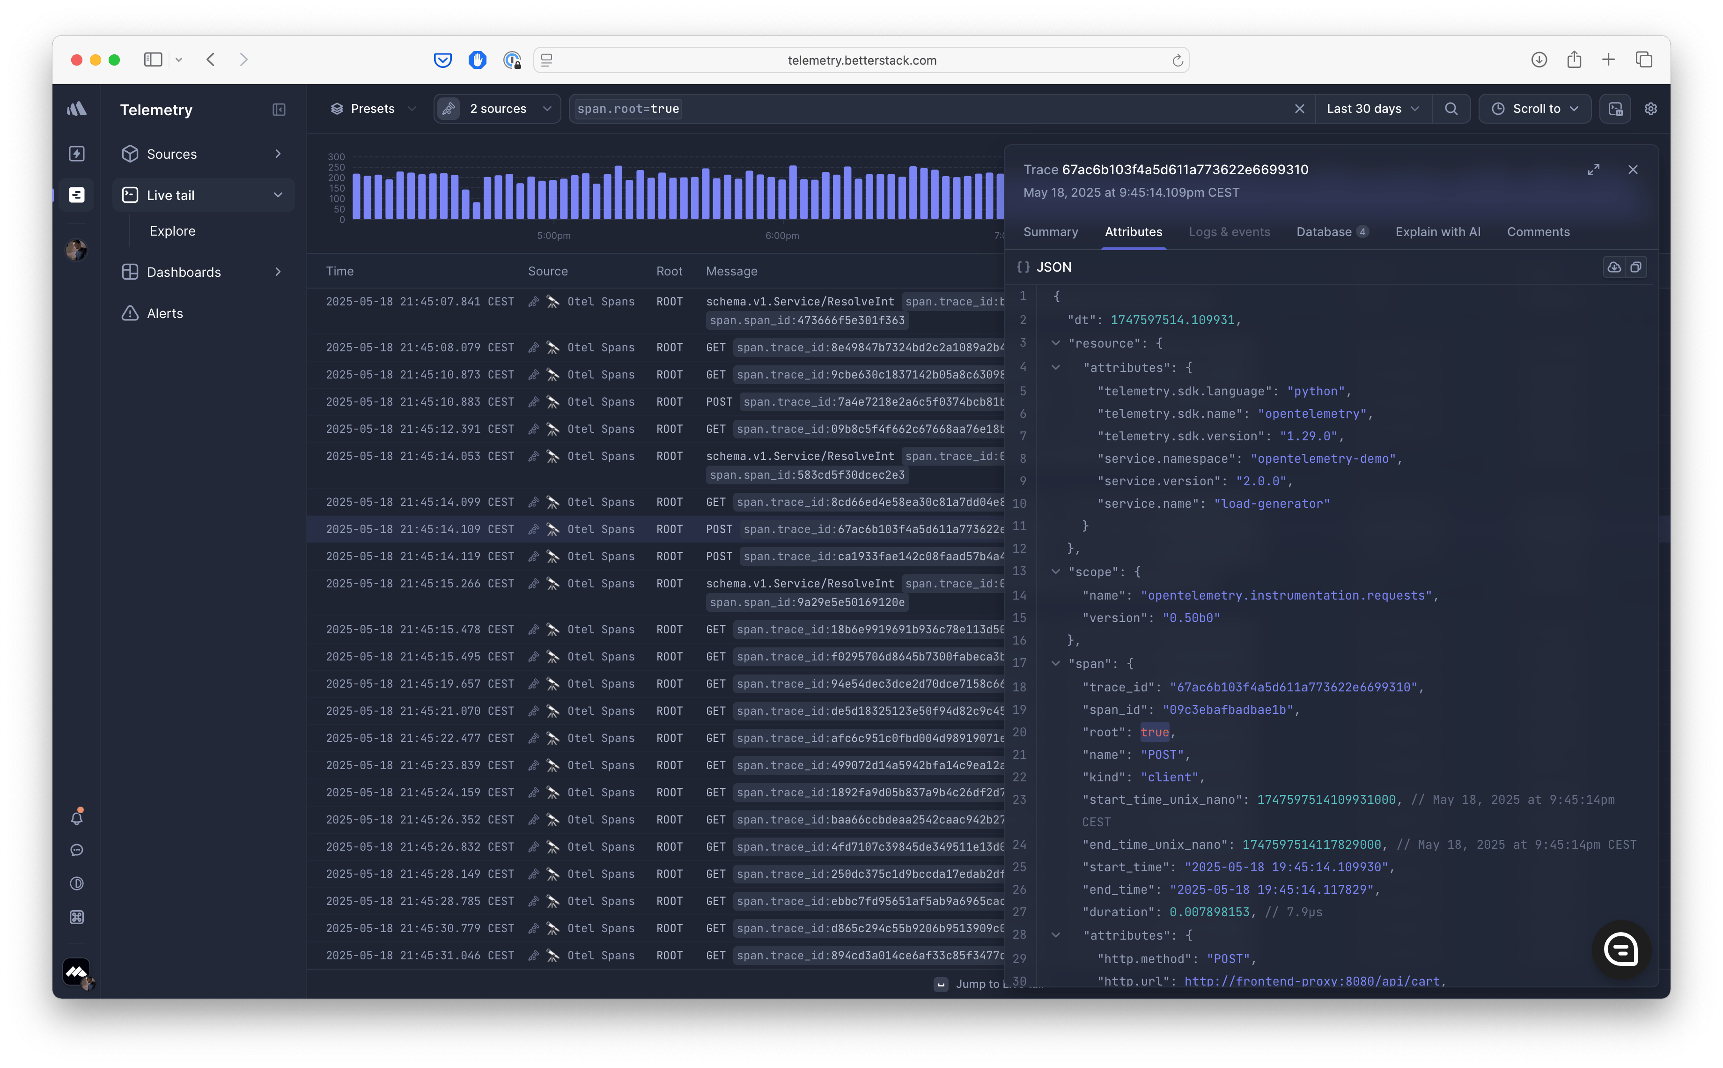Open the Presets dropdown
Image resolution: width=1723 pixels, height=1068 pixels.
tap(373, 109)
